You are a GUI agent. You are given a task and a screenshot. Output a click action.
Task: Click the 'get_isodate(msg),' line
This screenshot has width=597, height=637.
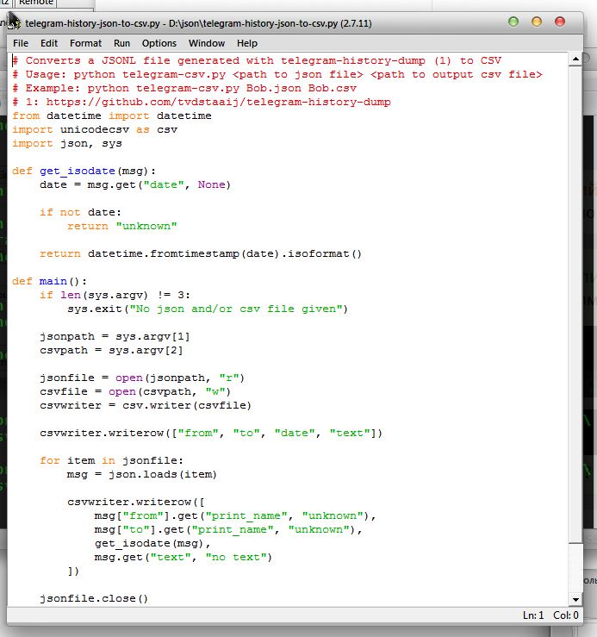152,543
